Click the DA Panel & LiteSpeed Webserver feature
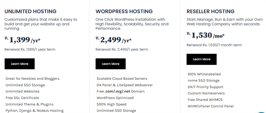 coord(125,85)
